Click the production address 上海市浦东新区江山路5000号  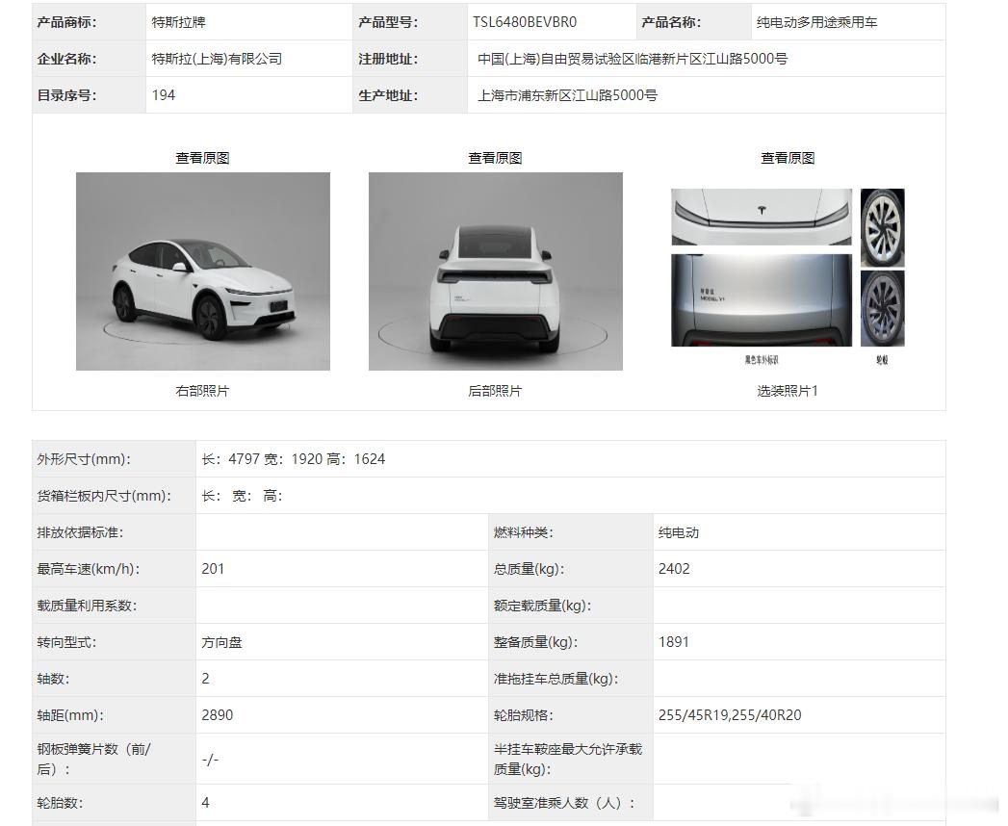pos(567,95)
